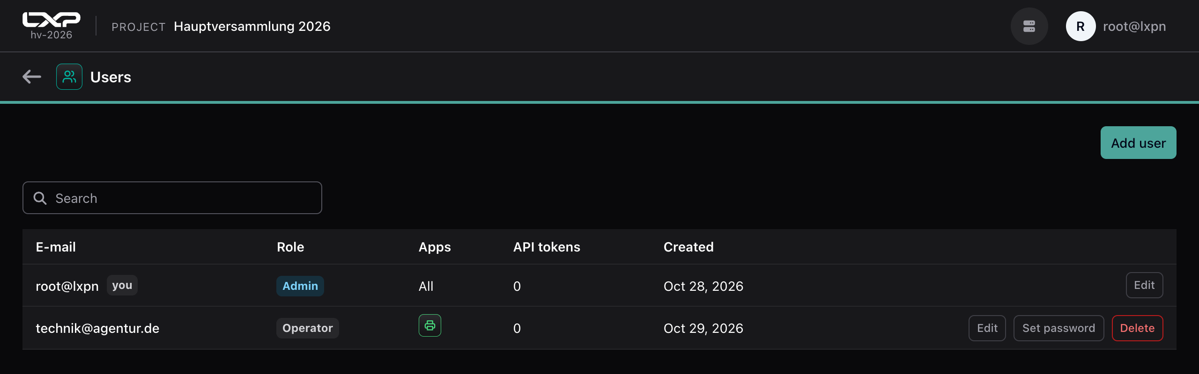Click API tokens count for technik@agentur.de
Viewport: 1199px width, 374px height.
point(517,328)
